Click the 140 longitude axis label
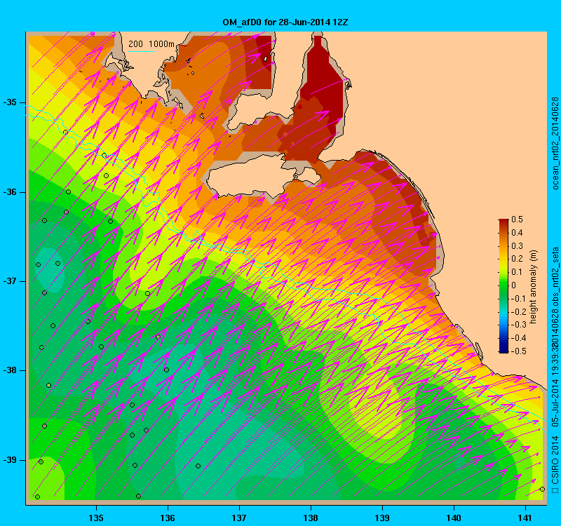Viewport: 561px width, 526px height. [454, 518]
